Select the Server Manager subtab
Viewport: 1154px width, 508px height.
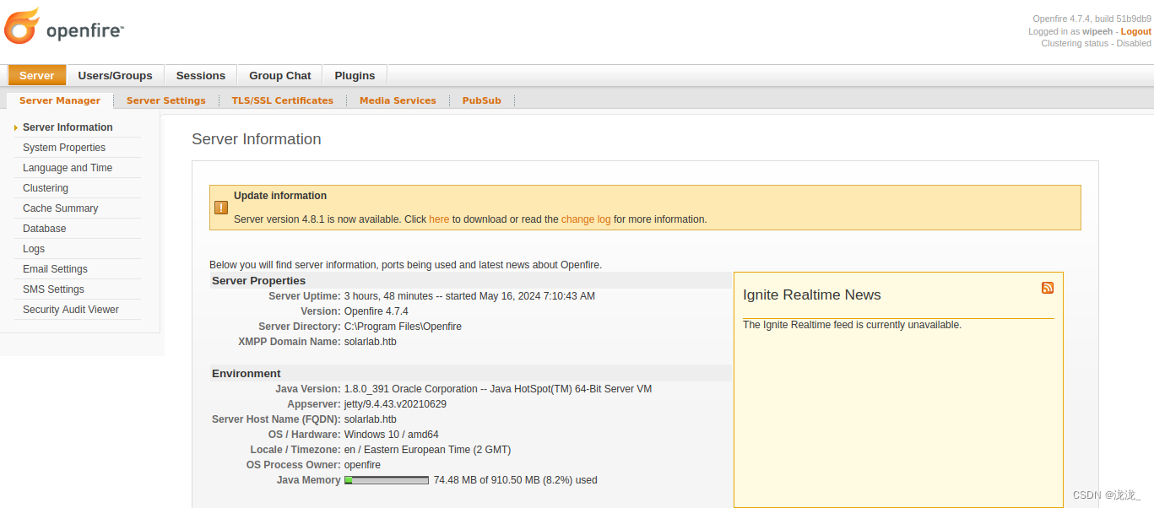point(60,100)
